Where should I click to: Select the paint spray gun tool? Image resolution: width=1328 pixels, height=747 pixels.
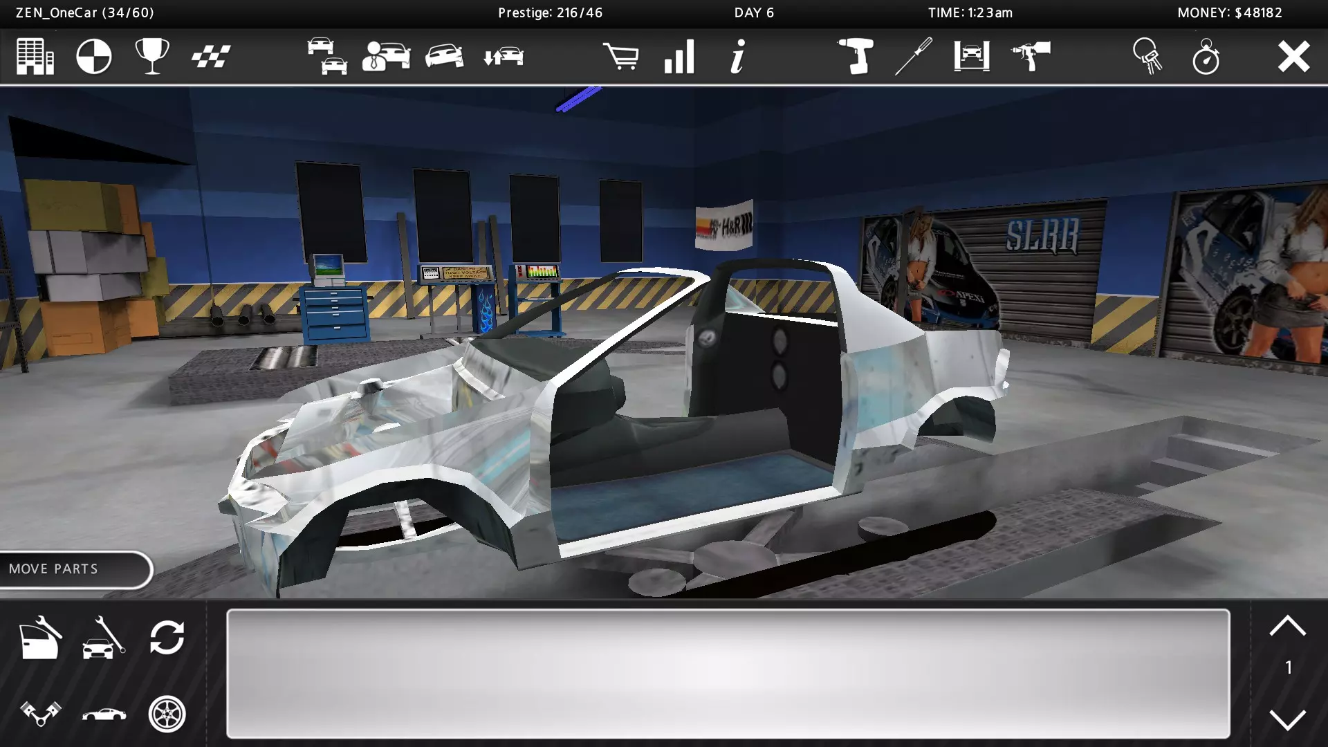1031,57
